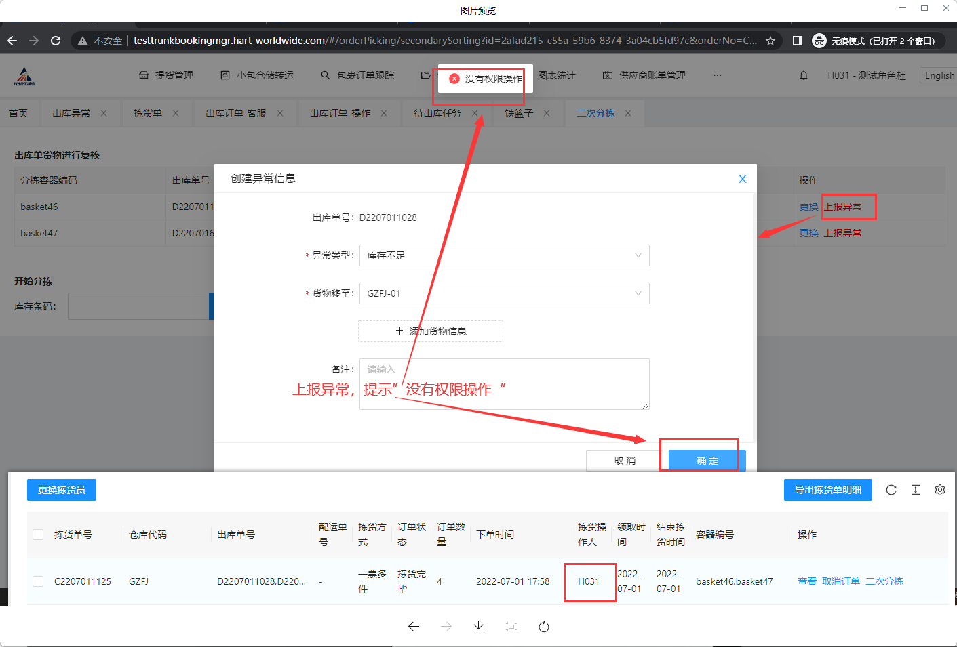Click the row density height icon
Image resolution: width=957 pixels, height=647 pixels.
(x=916, y=490)
